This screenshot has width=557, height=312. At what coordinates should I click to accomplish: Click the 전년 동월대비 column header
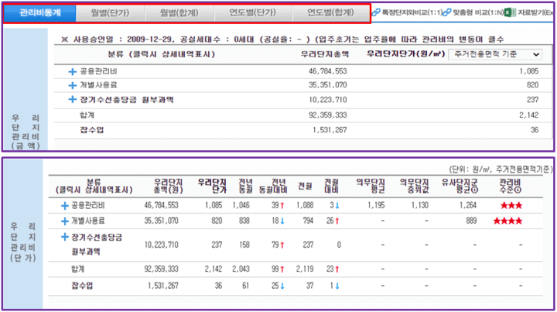coord(273,187)
